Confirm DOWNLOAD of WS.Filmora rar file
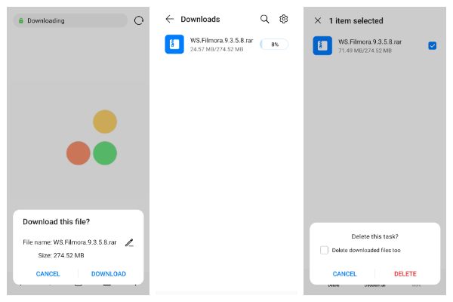 (x=109, y=273)
